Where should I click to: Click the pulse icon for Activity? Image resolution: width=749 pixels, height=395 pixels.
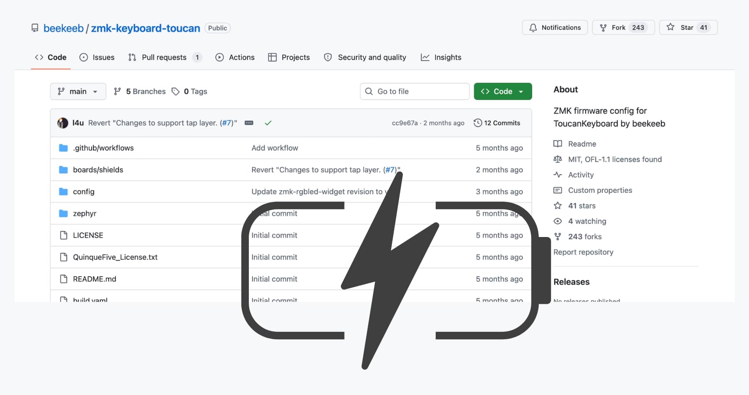558,175
